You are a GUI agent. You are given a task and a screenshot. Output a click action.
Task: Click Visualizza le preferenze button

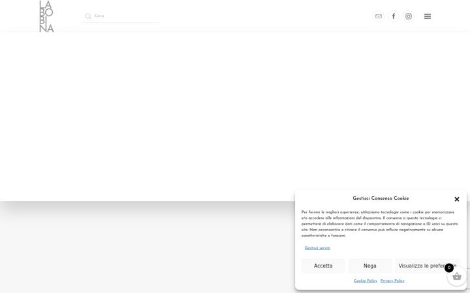(x=428, y=266)
